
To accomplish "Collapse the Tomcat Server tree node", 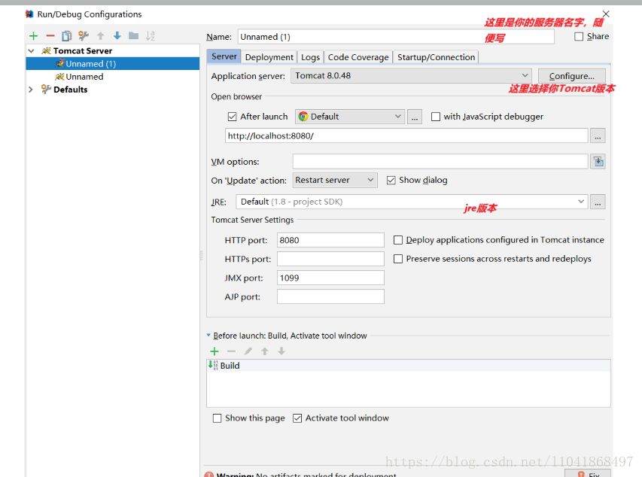I will [x=31, y=50].
